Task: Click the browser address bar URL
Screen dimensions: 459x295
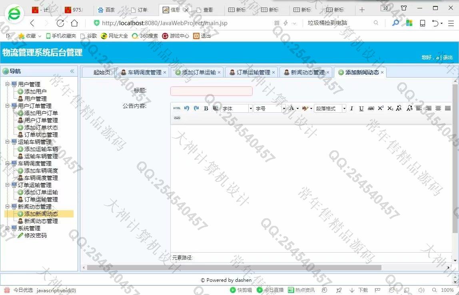Action: (164, 23)
